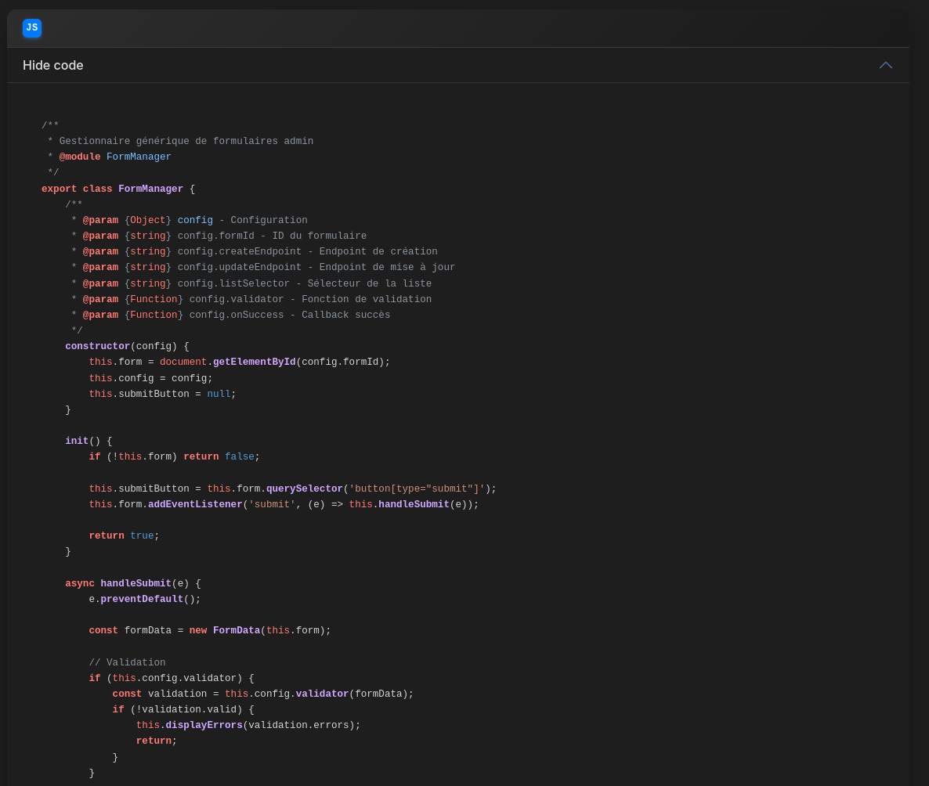Viewport: 929px width, 786px height.
Task: Click the config.onSuccess param doc line
Action: click(289, 315)
